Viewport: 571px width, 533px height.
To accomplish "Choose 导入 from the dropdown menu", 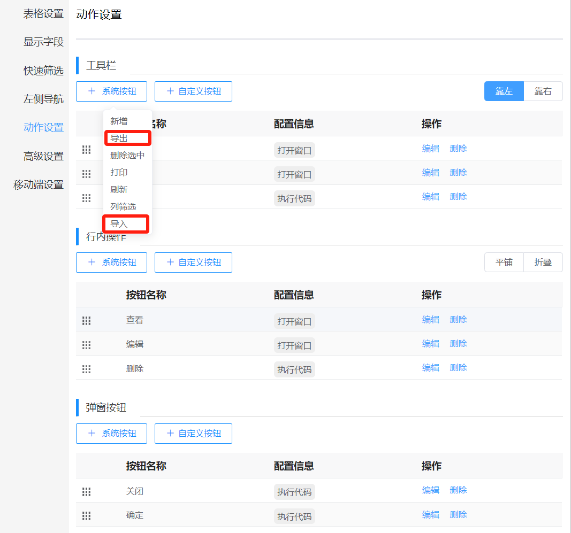I will click(119, 224).
